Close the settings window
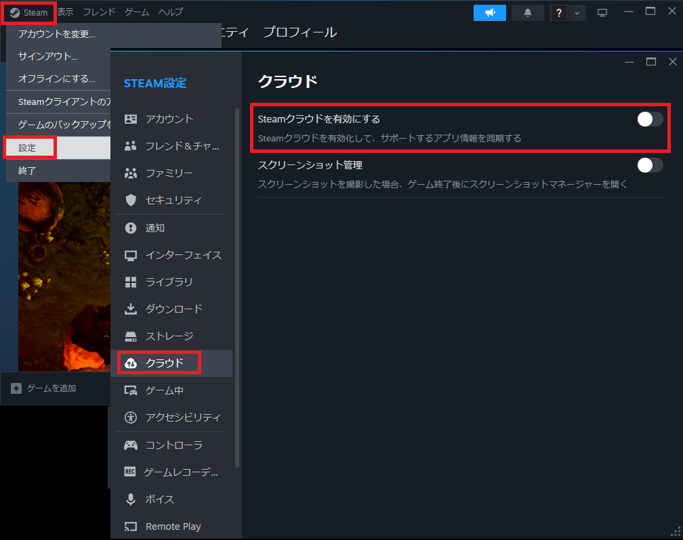The width and height of the screenshot is (683, 540). [x=673, y=62]
